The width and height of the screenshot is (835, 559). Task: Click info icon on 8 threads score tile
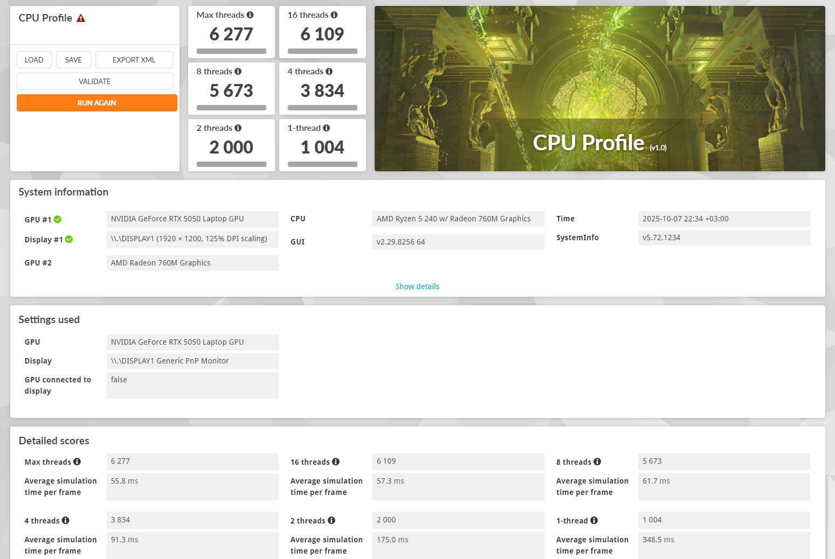[x=238, y=72]
